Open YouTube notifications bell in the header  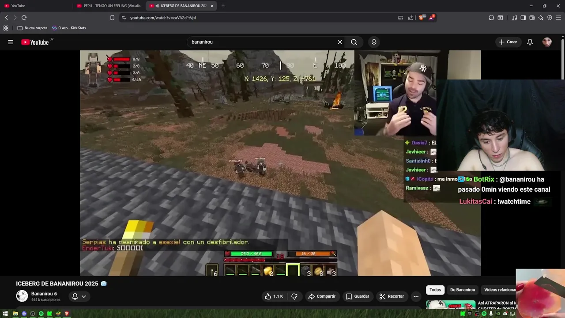point(530,42)
